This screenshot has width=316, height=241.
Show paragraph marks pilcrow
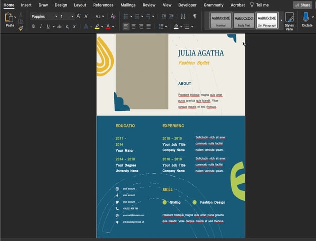point(195,16)
